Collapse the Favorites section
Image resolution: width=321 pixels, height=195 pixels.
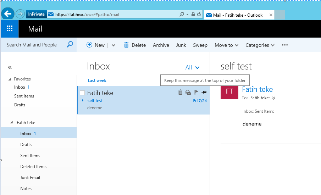pos(10,79)
